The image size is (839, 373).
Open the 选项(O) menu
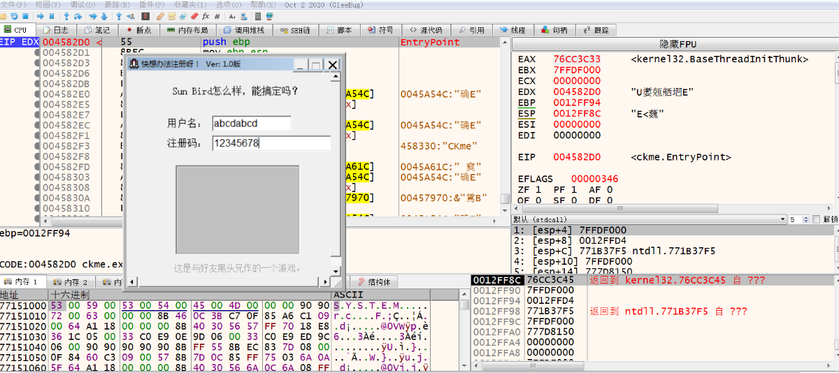pyautogui.click(x=228, y=4)
